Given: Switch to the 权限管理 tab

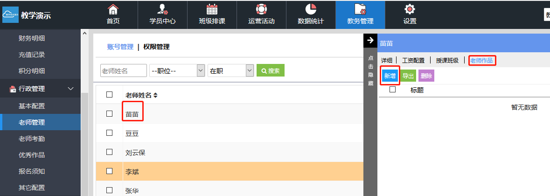Looking at the screenshot, I should click(156, 47).
